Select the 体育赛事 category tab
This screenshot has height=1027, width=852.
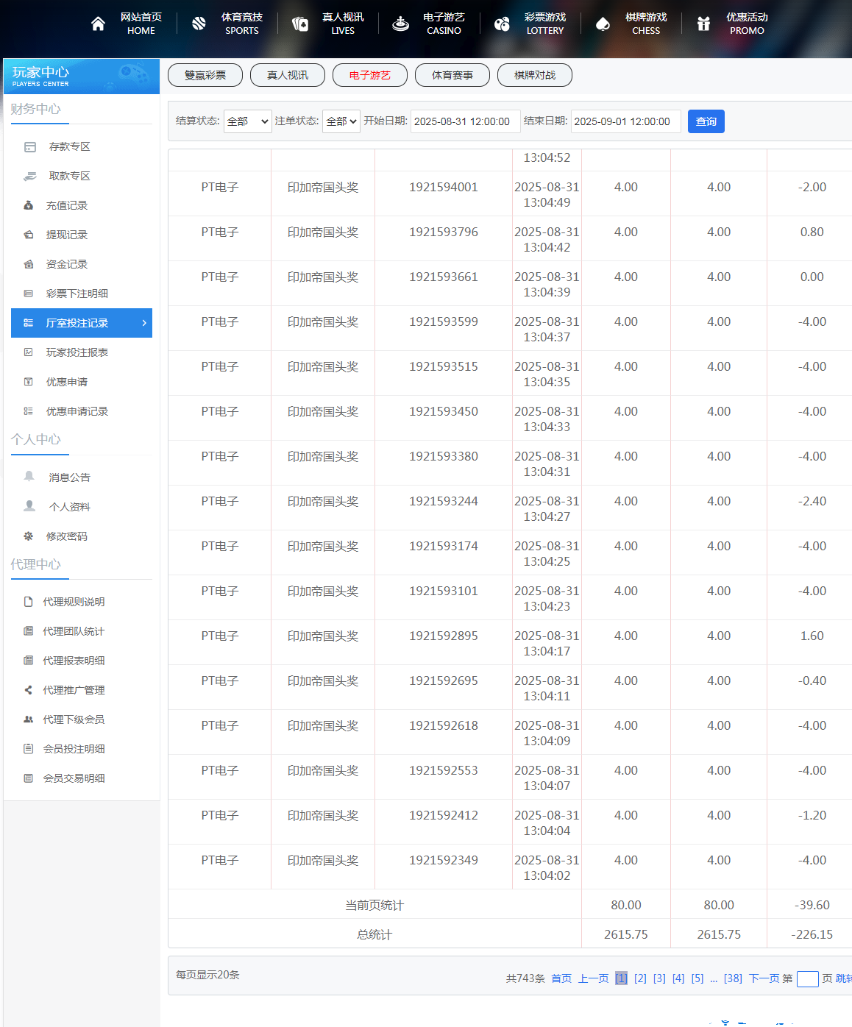452,75
